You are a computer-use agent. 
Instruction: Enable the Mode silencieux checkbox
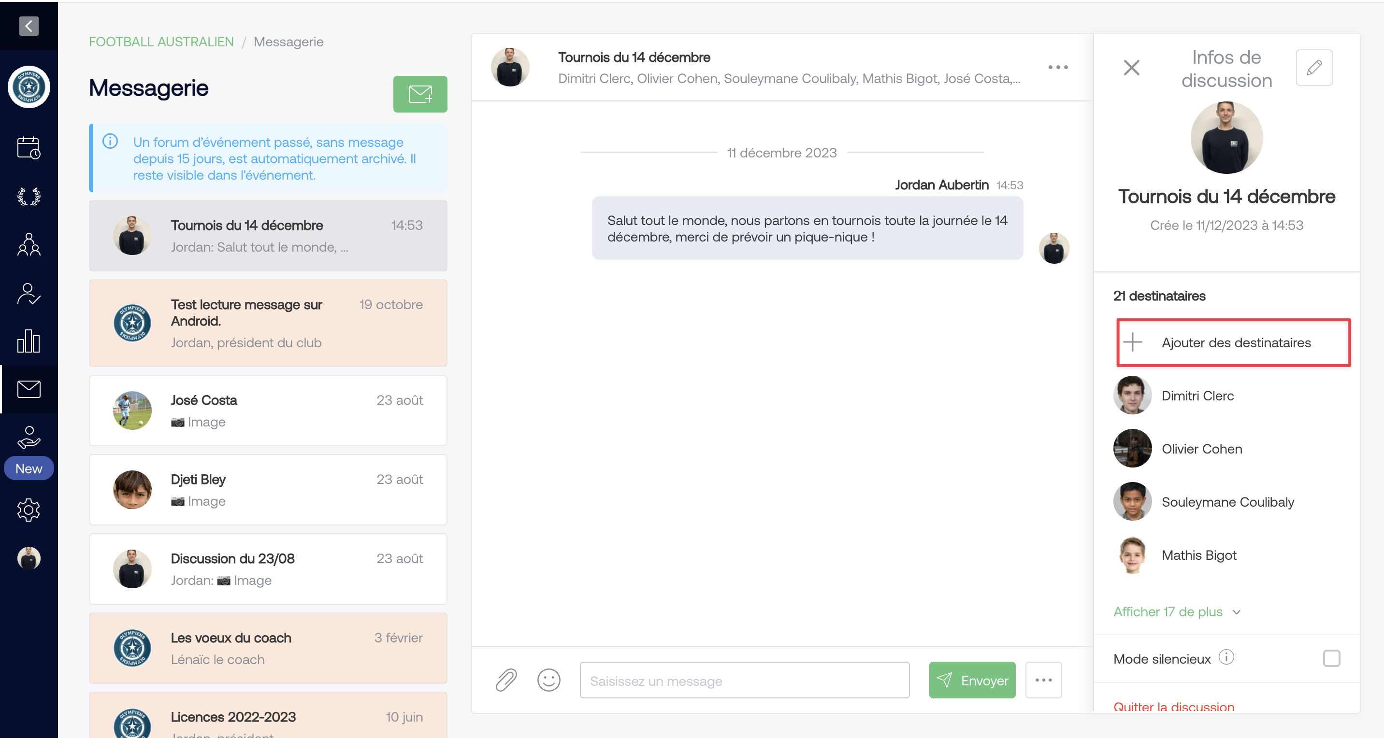[x=1331, y=658]
